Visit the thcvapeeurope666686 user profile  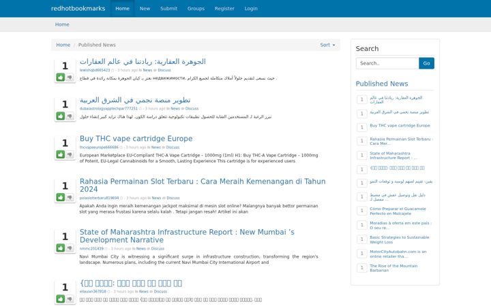pos(99,148)
